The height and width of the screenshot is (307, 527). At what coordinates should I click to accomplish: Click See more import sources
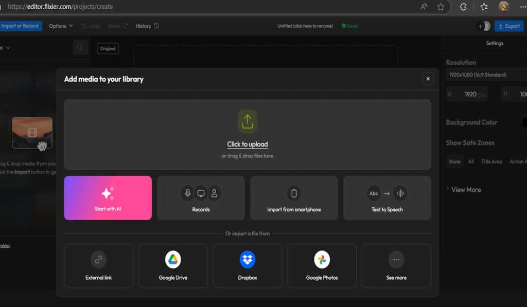[x=396, y=265]
